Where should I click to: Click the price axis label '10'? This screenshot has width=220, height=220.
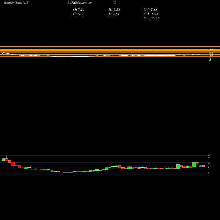coord(209,163)
